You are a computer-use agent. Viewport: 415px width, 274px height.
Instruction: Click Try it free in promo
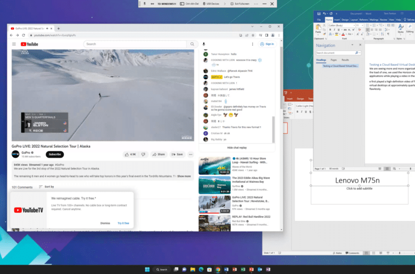pyautogui.click(x=123, y=223)
